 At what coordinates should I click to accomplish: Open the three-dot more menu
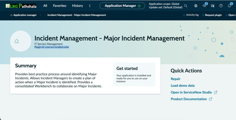[x=90, y=6]
